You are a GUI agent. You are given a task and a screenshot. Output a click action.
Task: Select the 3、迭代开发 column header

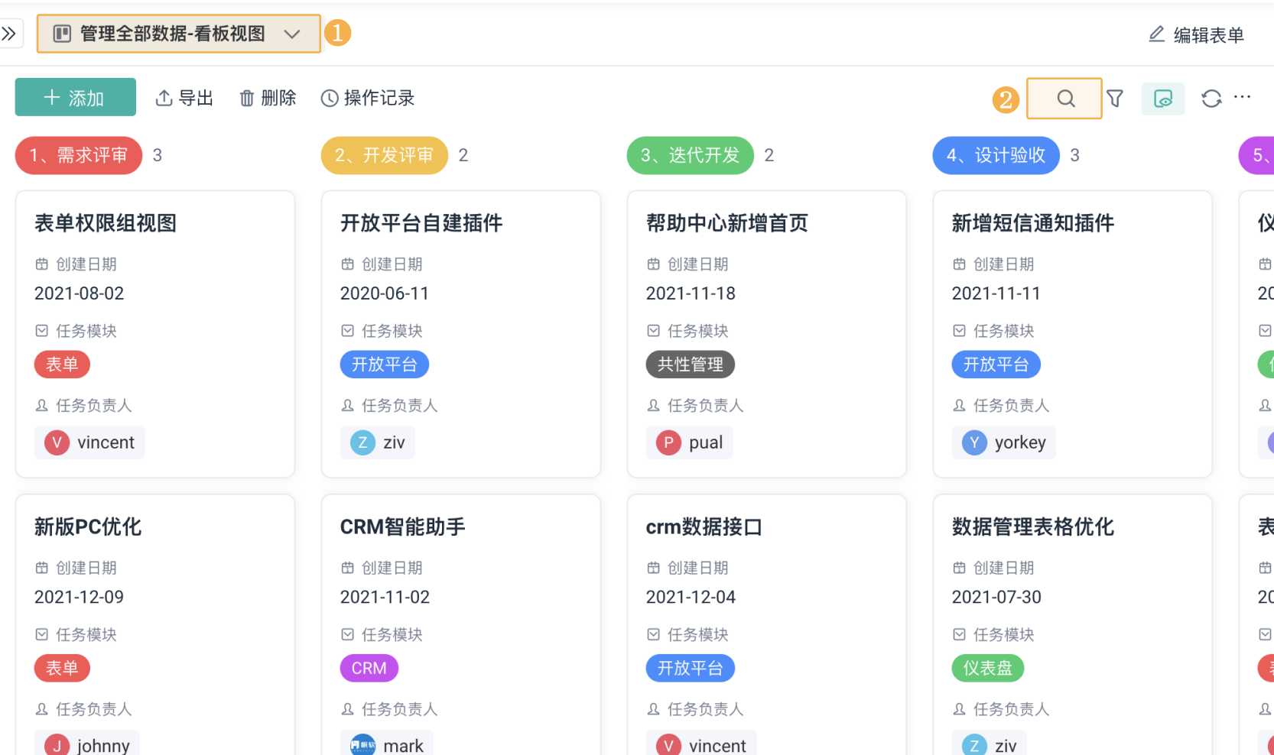(x=691, y=156)
